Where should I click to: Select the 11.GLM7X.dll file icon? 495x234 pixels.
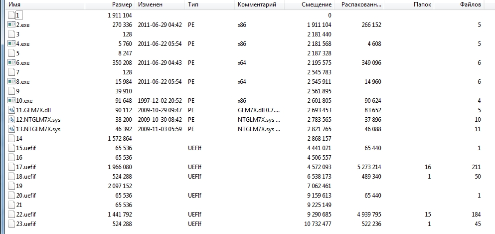click(x=11, y=110)
